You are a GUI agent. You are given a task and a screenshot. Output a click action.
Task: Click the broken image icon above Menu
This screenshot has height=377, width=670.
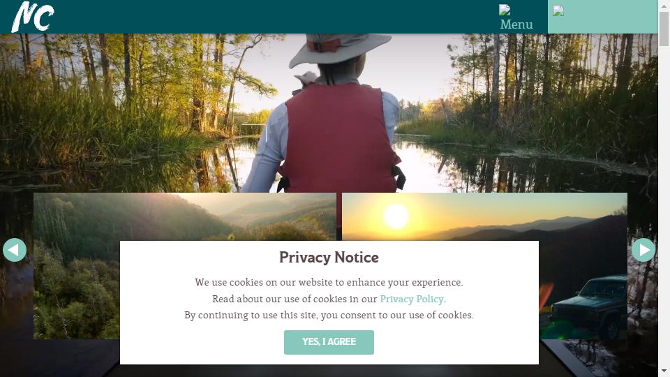tap(505, 10)
